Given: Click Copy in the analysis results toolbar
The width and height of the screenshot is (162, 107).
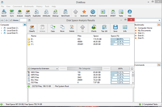Looking at the screenshot, I should [x=53, y=28].
